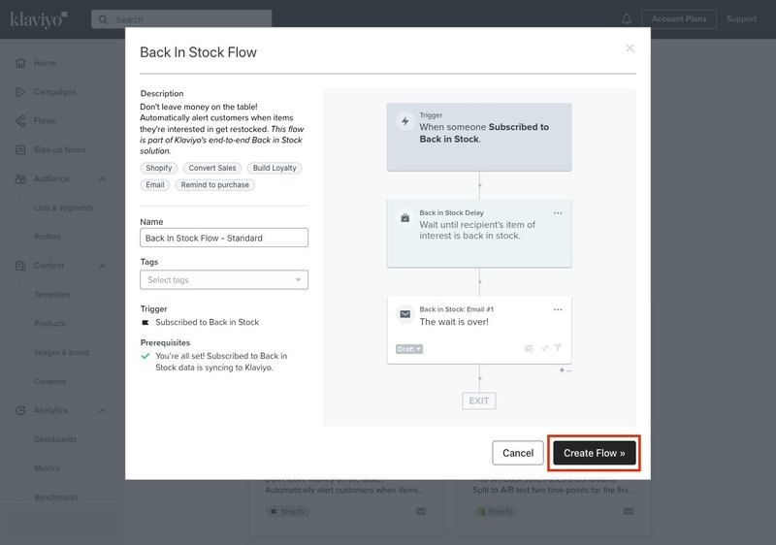Click the Back in Stock Delay card
Image resolution: width=776 pixels, height=545 pixels.
pos(479,234)
